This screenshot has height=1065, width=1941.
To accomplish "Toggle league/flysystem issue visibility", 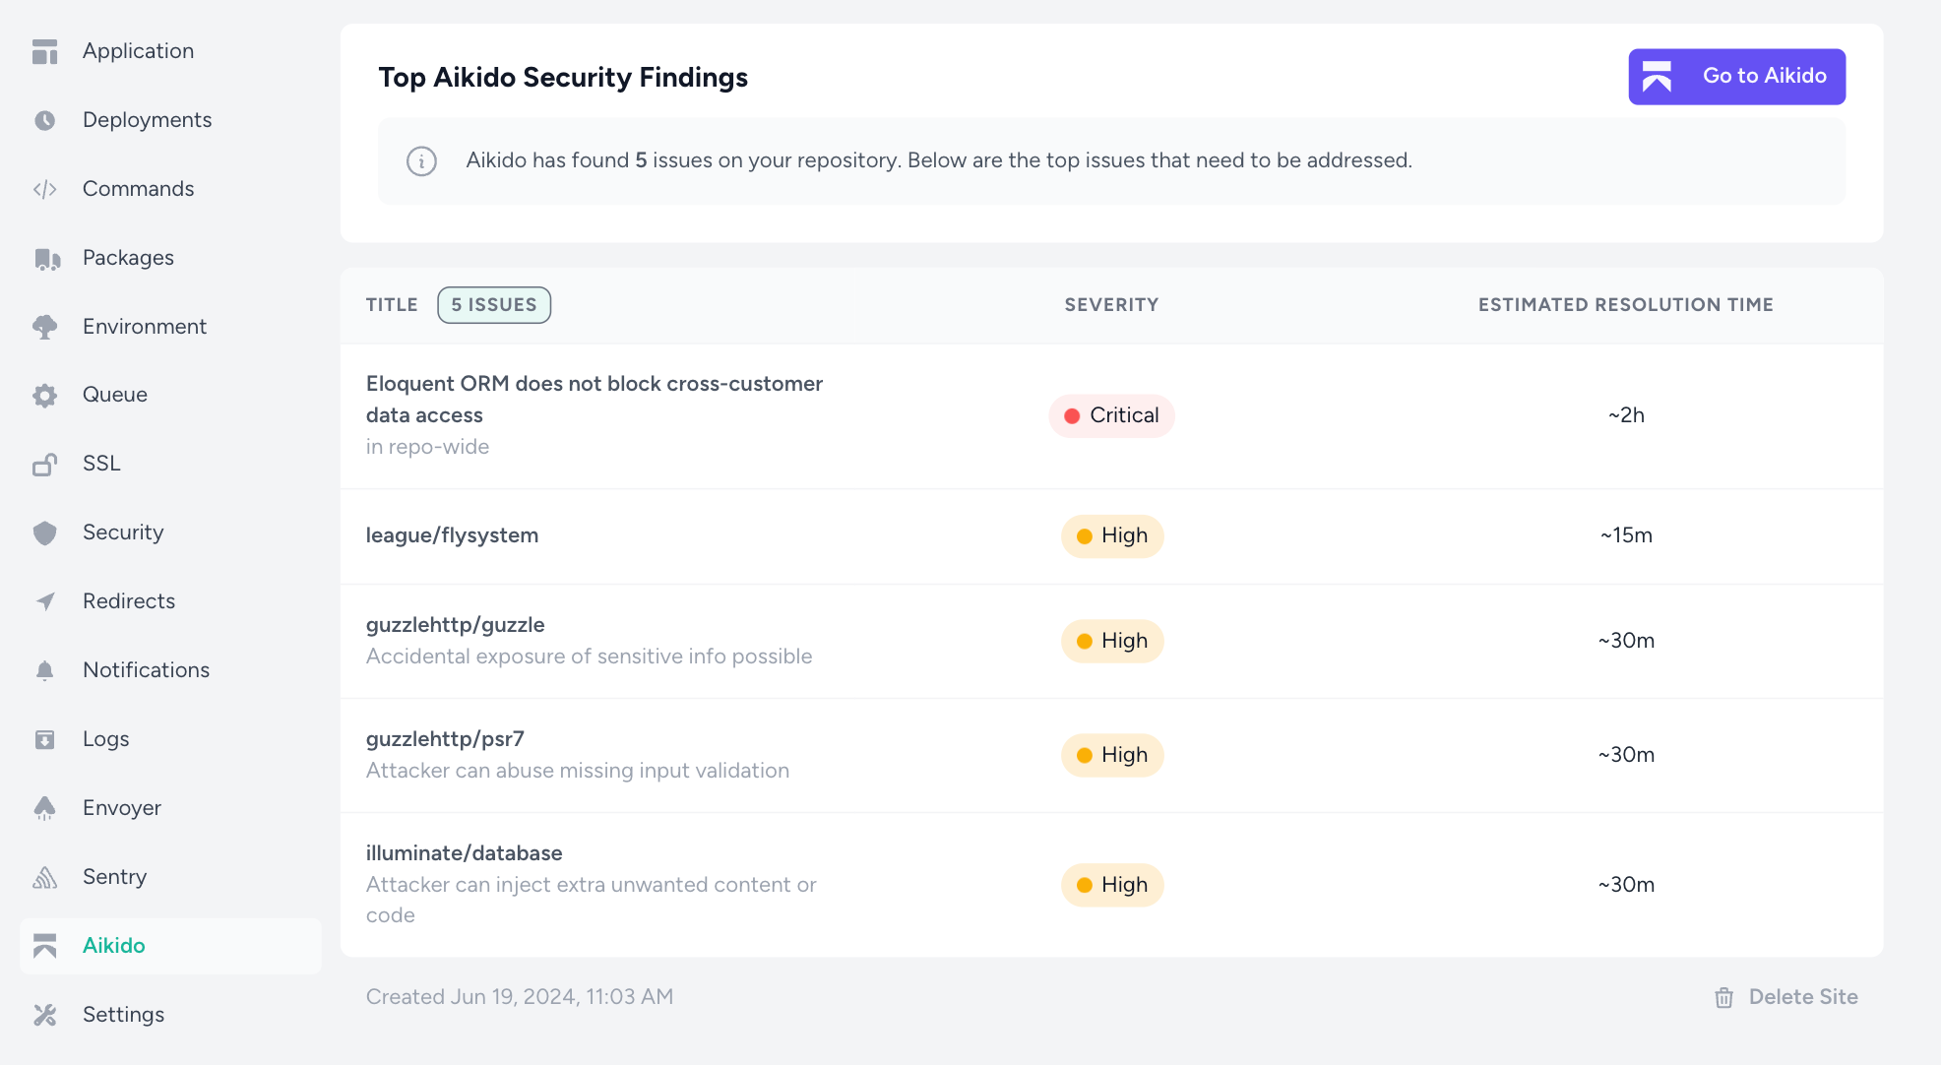I will (451, 533).
